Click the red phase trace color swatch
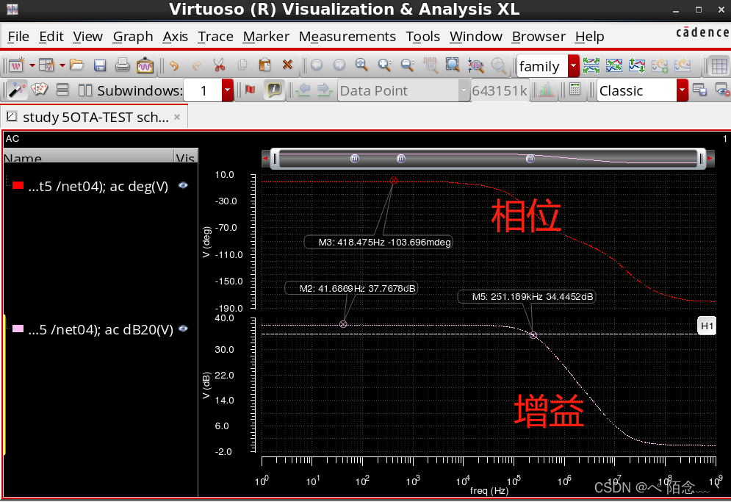 tap(18, 185)
